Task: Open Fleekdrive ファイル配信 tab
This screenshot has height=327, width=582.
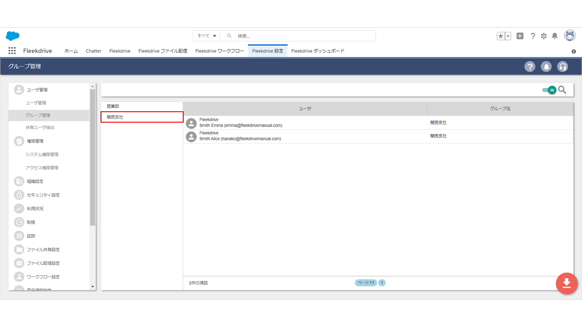Action: click(x=163, y=51)
